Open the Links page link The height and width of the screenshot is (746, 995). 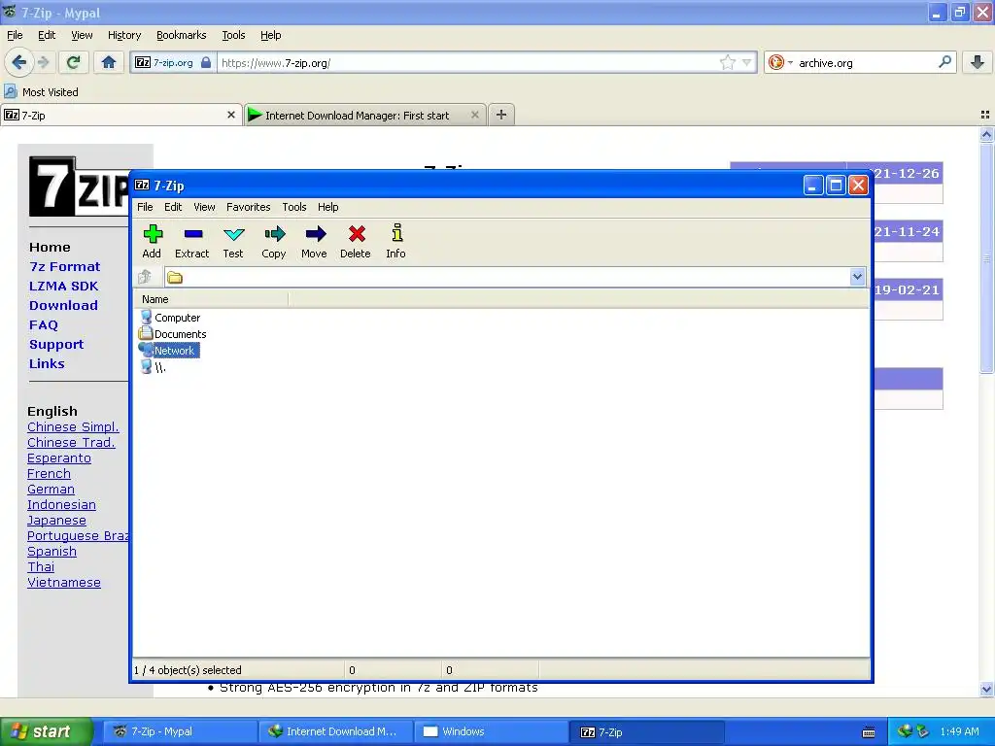[x=47, y=363]
